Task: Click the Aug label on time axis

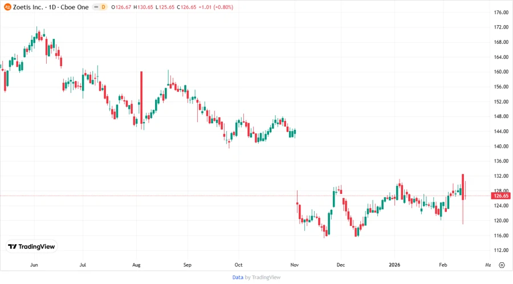Action: pos(136,265)
